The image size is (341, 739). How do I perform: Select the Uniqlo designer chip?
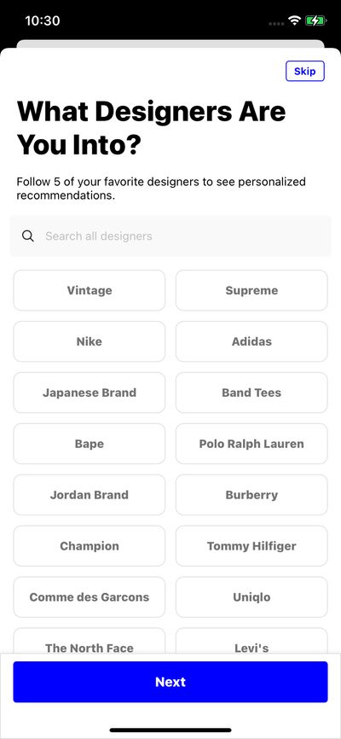[x=251, y=597]
